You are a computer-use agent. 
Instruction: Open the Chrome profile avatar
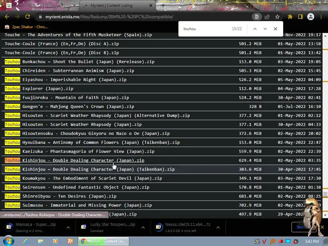pos(311,17)
